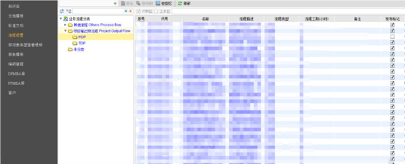
Task: Click the greyed-out 移去 toolbar item
Action: 127,4
